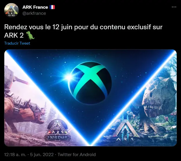Viewport: 181px width, 161px height.
Task: Open the three-dot tweet options menu
Action: coord(174,7)
